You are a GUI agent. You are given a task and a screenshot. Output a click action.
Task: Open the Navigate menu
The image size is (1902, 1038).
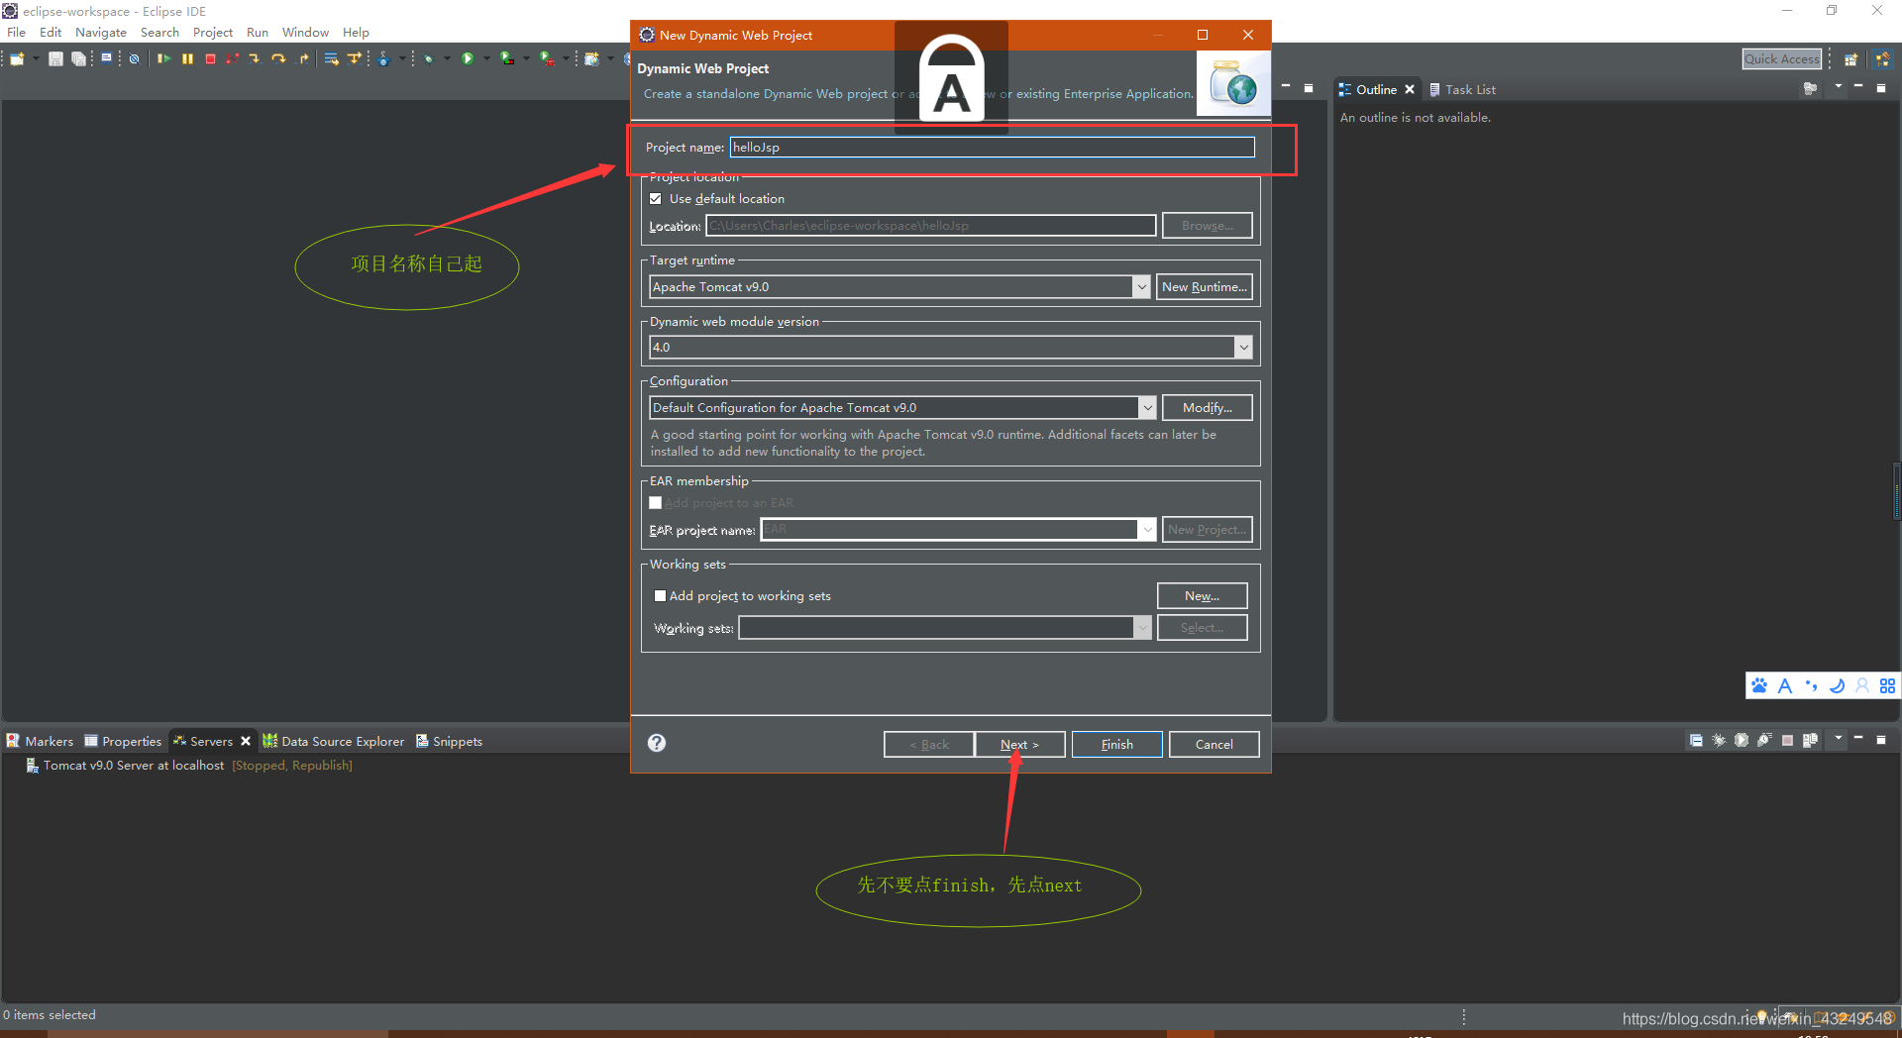click(x=101, y=33)
